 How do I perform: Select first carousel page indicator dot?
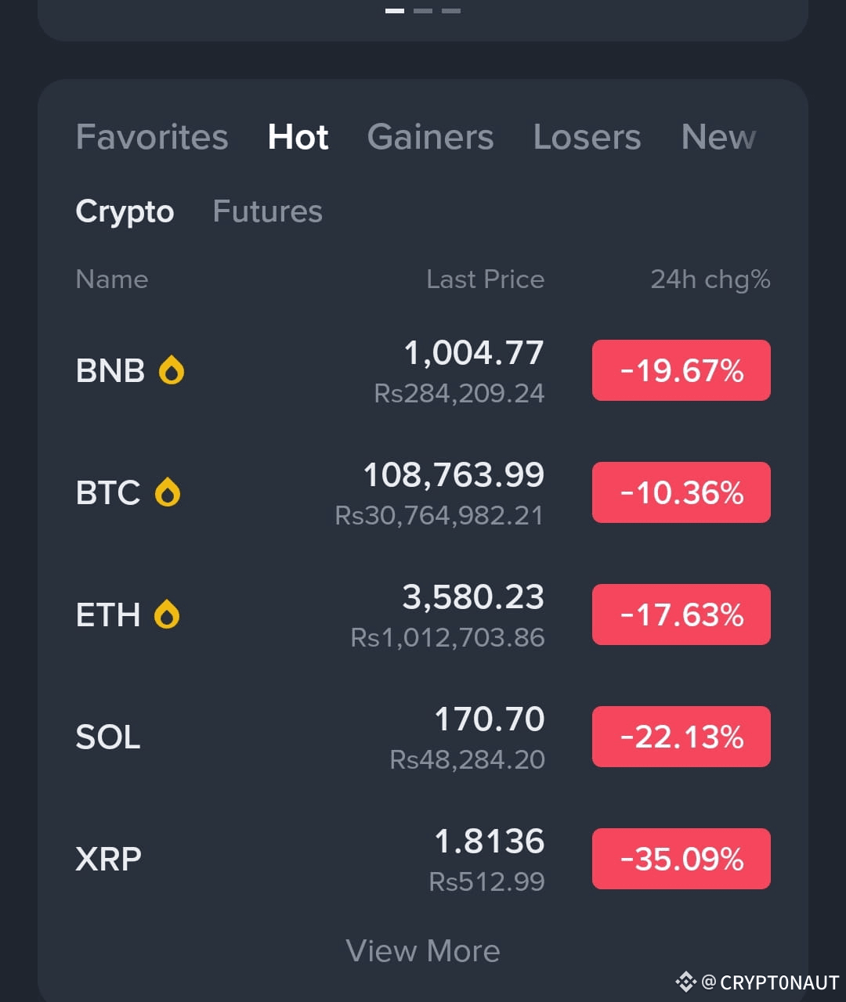pos(395,11)
